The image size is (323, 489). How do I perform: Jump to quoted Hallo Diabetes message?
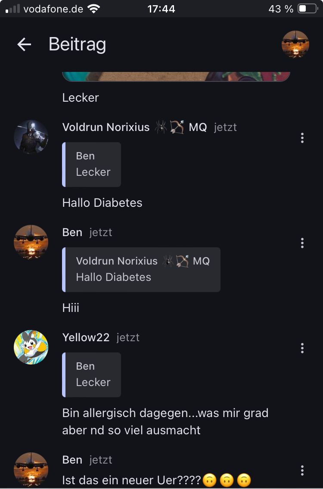(141, 269)
